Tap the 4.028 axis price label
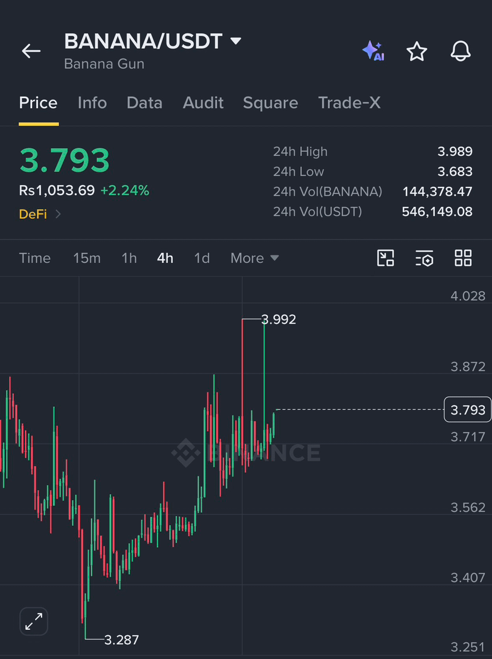Viewport: 492px width, 659px height. click(x=468, y=296)
